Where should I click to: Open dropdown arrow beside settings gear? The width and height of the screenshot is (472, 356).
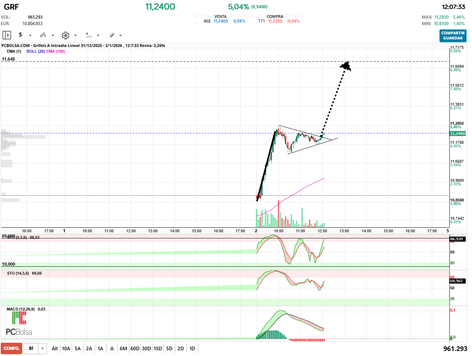point(75,35)
